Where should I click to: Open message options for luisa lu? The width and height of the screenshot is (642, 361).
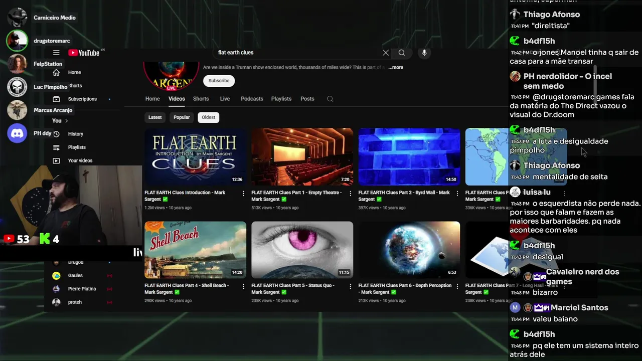[564, 193]
